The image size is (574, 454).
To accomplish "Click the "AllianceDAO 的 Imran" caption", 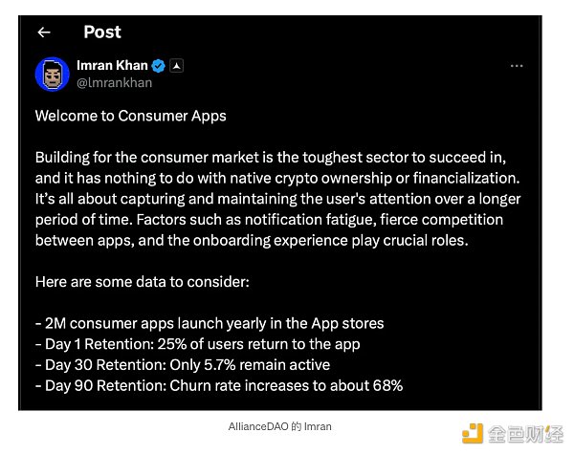I will [x=280, y=426].
